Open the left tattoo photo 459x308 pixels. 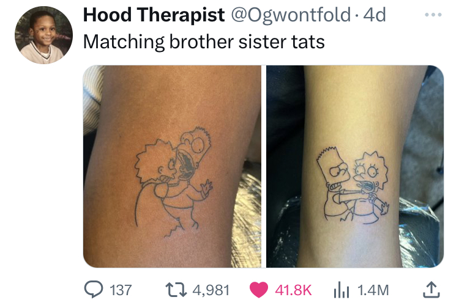tap(172, 166)
